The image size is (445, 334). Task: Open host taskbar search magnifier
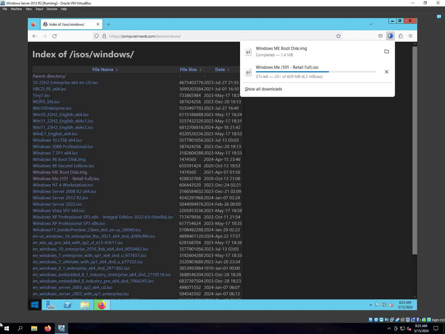click(x=20, y=328)
